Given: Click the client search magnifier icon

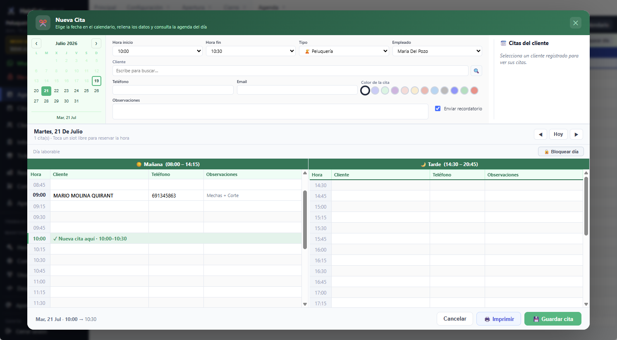Looking at the screenshot, I should click(x=476, y=71).
